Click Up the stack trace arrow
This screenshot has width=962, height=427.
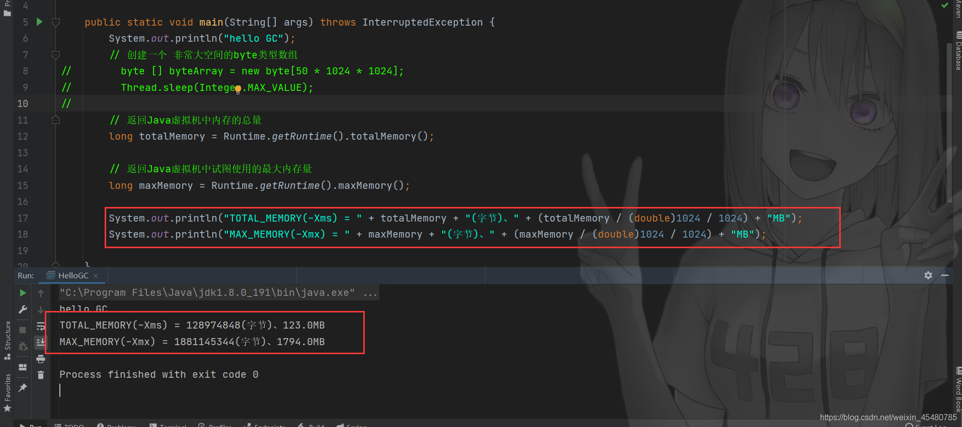click(41, 293)
